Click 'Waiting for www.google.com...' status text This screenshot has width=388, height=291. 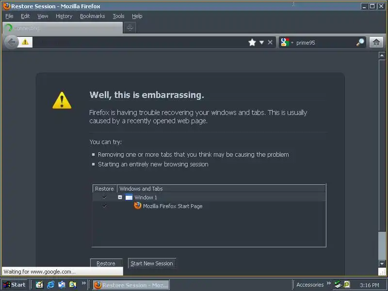[40, 272]
